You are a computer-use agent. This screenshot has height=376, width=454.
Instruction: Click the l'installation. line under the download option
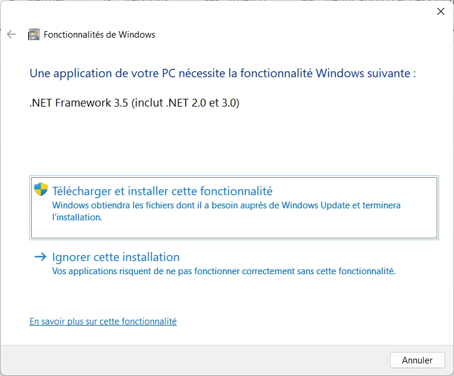tap(77, 217)
